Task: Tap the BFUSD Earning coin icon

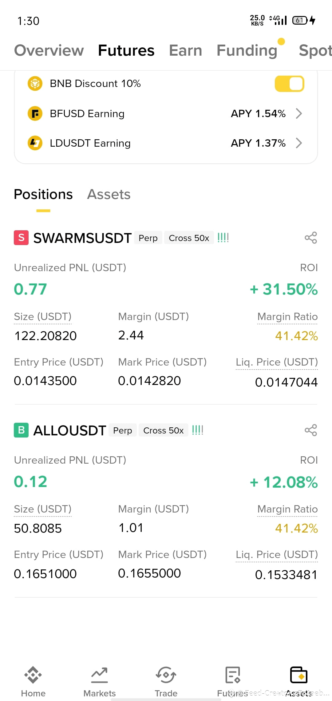Action: (35, 113)
